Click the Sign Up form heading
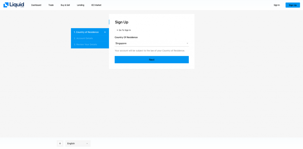This screenshot has width=303, height=149. click(x=122, y=22)
